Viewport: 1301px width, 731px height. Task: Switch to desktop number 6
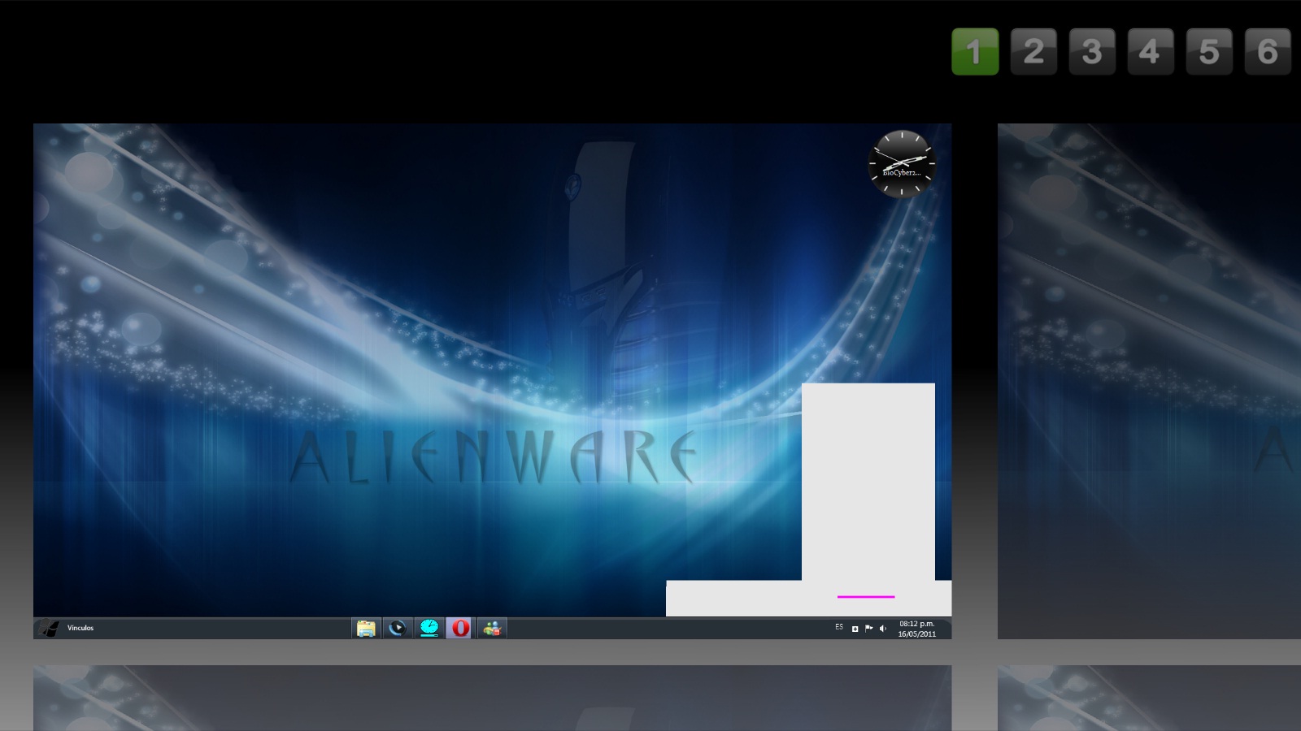pyautogui.click(x=1268, y=52)
